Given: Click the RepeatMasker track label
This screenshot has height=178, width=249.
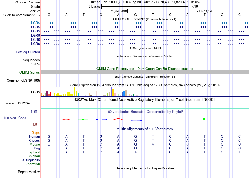Looking at the screenshot, I should 29,172.
